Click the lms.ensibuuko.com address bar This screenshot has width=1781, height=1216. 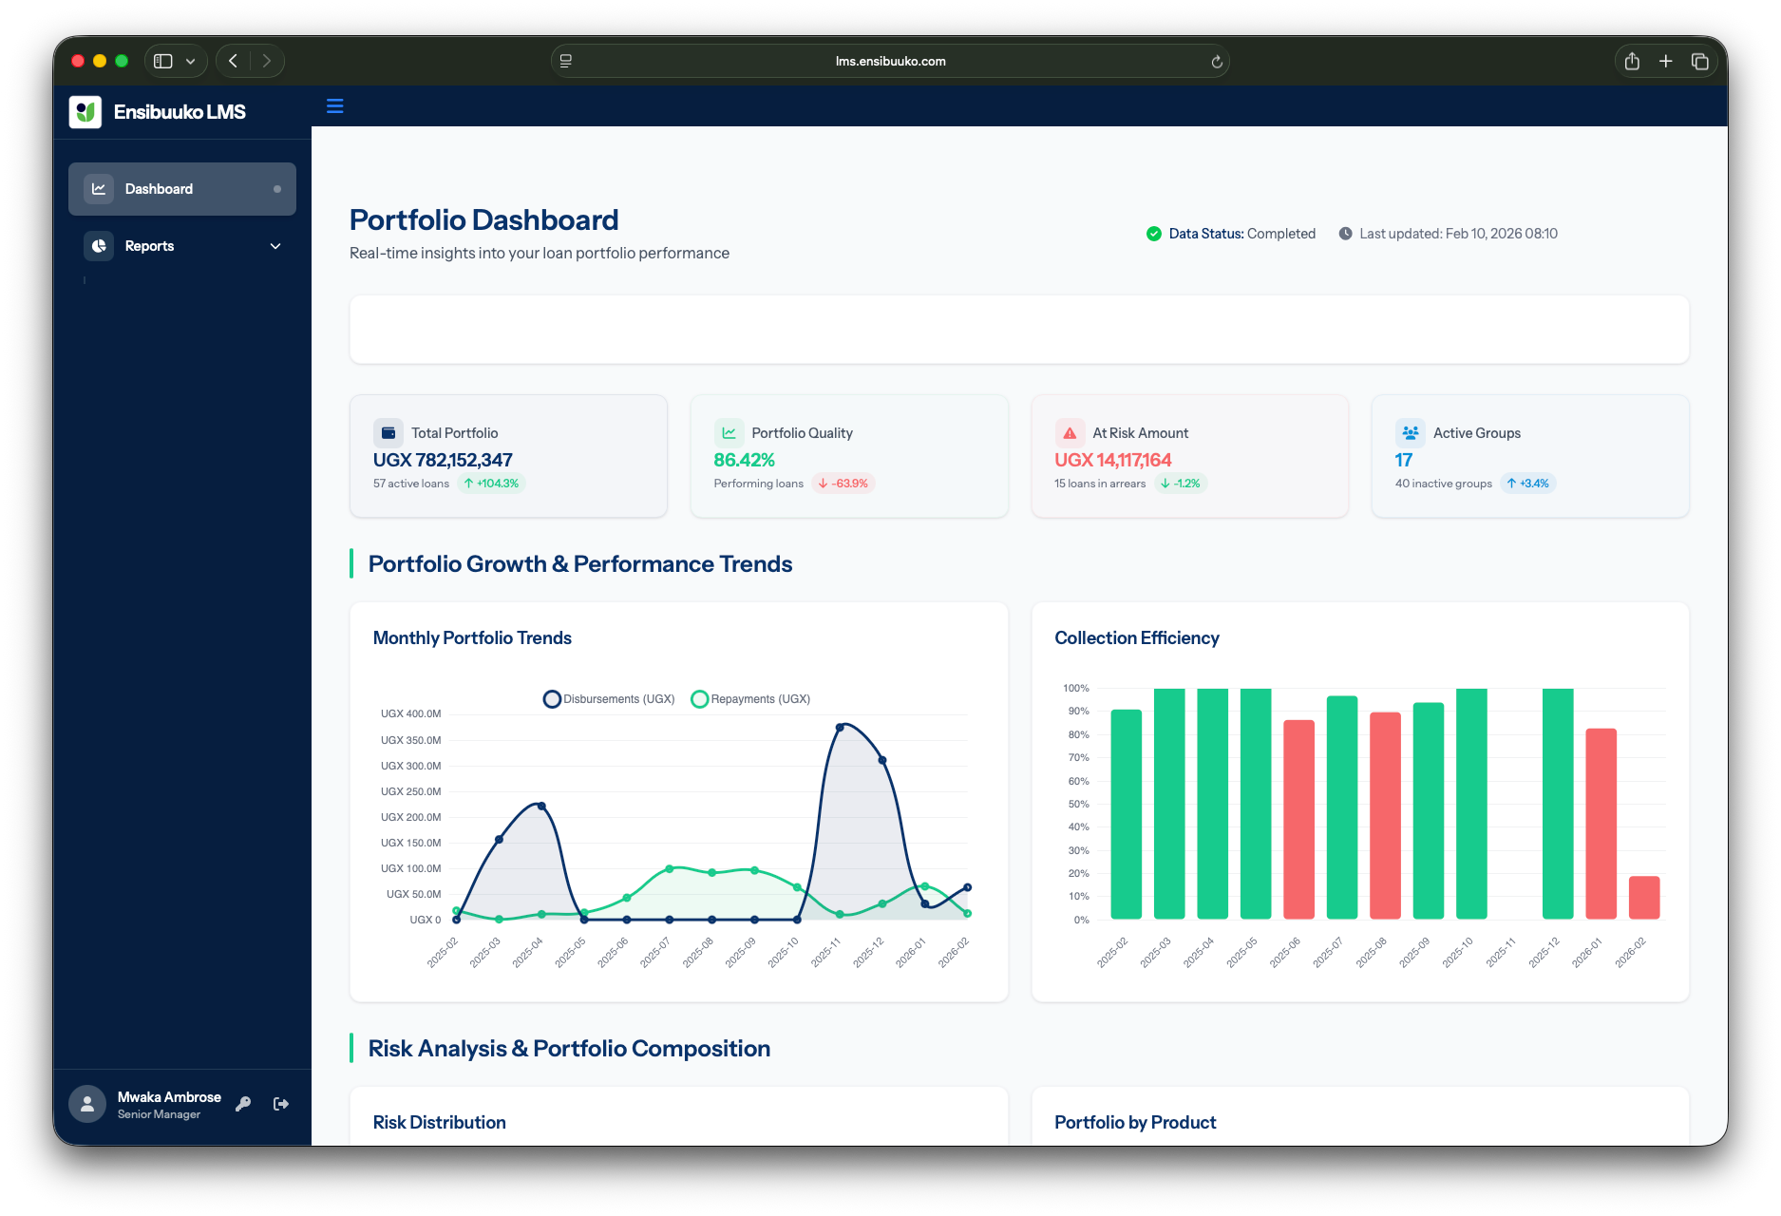point(890,60)
